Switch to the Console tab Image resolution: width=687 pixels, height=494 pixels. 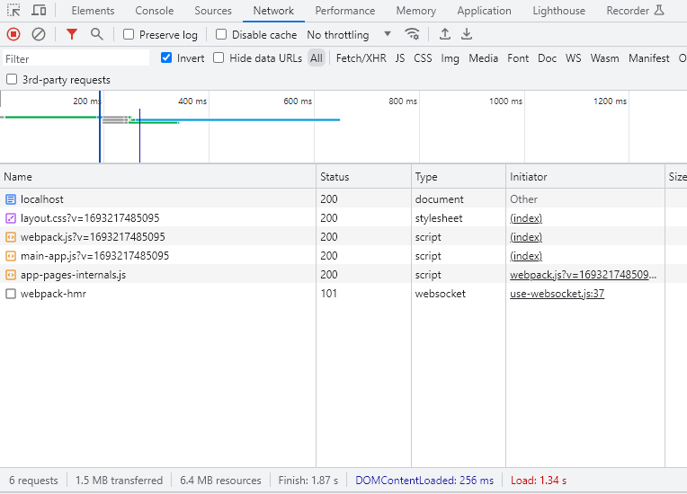point(155,11)
